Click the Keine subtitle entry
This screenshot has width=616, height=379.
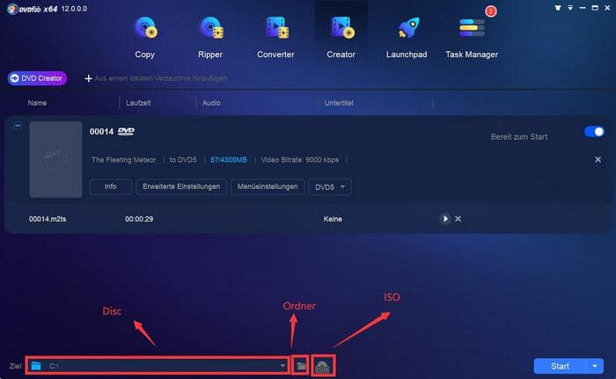pyautogui.click(x=333, y=219)
